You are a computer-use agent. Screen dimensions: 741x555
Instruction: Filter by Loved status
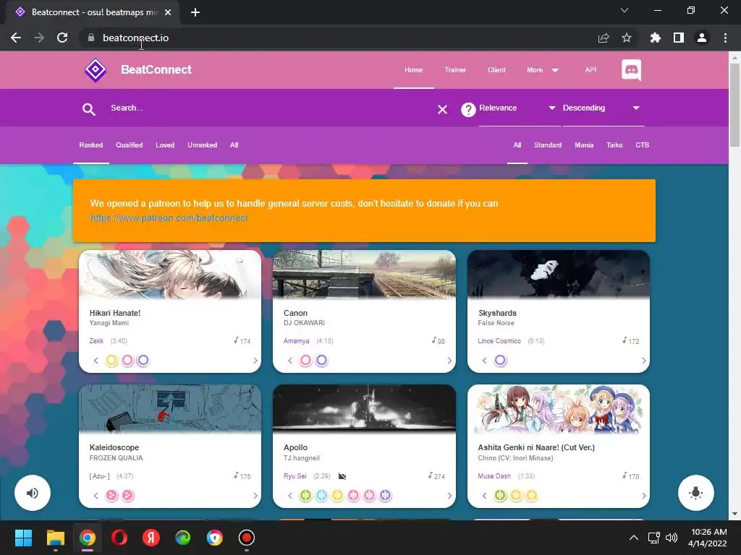coord(165,145)
